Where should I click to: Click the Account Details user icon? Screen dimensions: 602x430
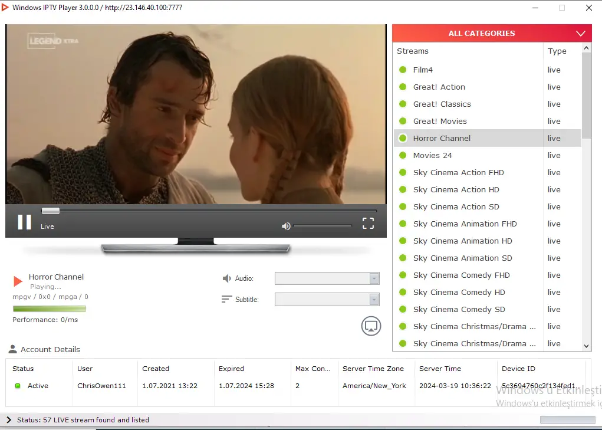[x=12, y=349]
